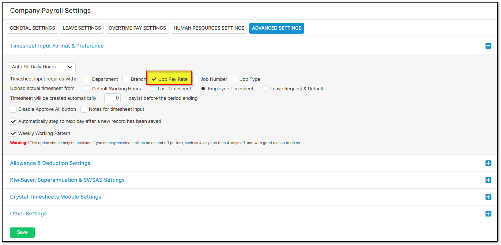Expand KiwiSaver, Superannuation & SWSAS plus icon
The image size is (501, 245).
coord(488,180)
